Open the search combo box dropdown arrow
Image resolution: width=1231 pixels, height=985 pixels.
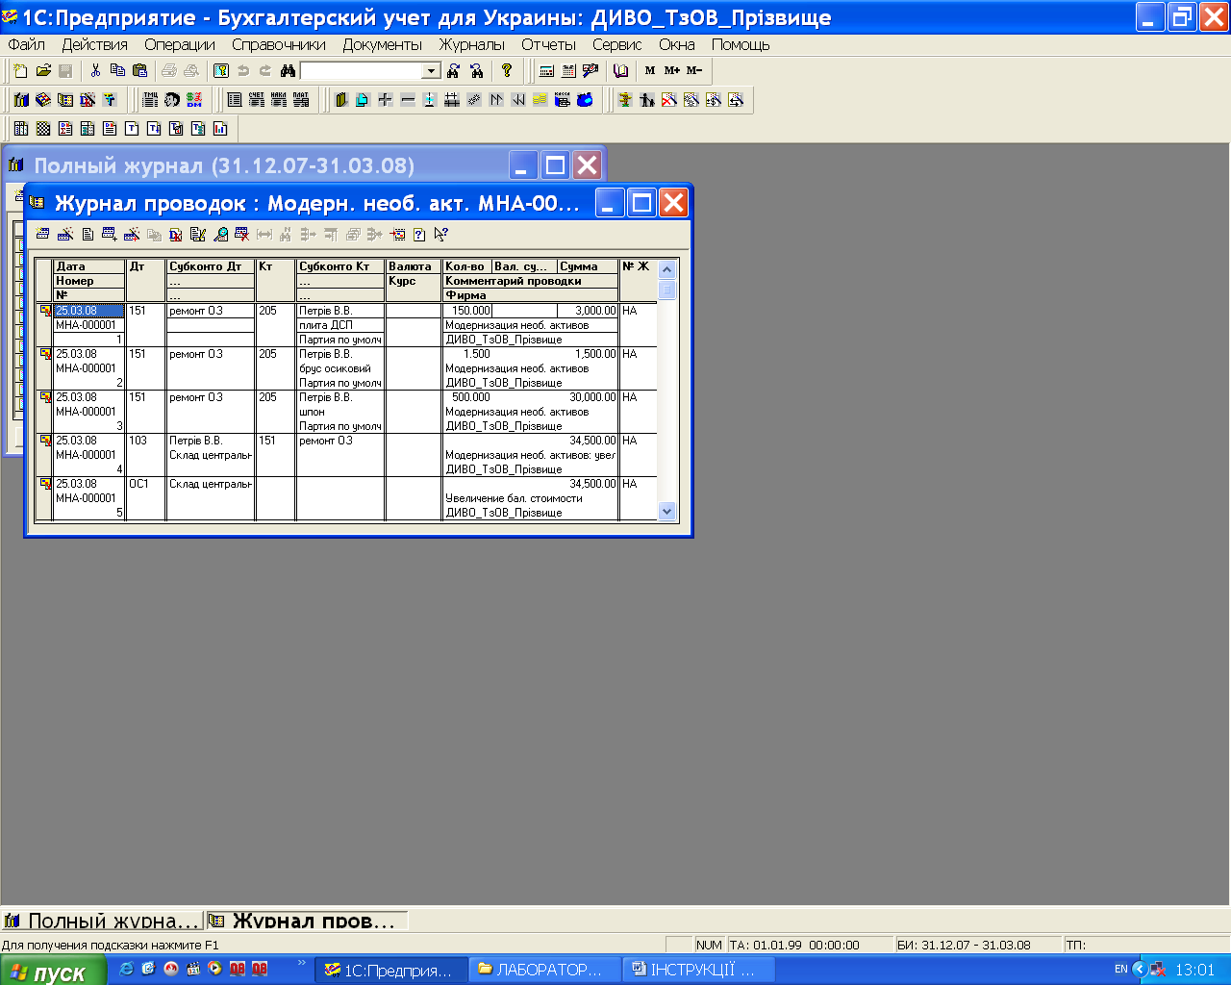point(431,71)
